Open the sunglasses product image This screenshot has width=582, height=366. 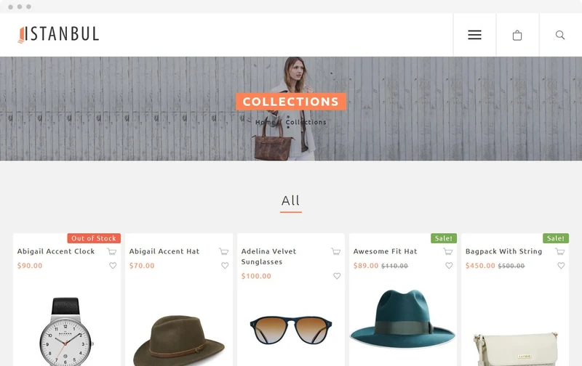click(290, 330)
